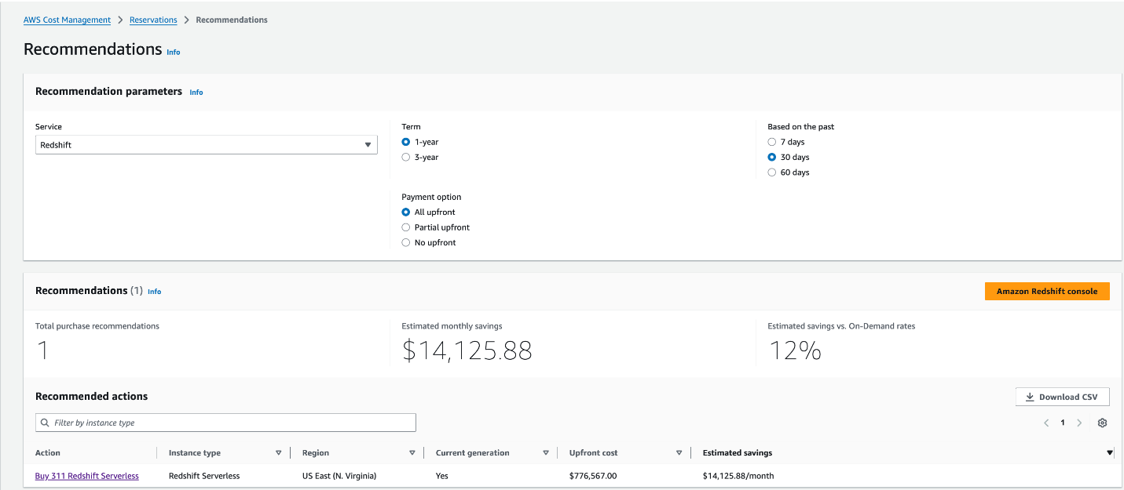Screen dimensions: 1124x490
Task: Go to the Reservations breadcrumb link
Action: click(153, 20)
